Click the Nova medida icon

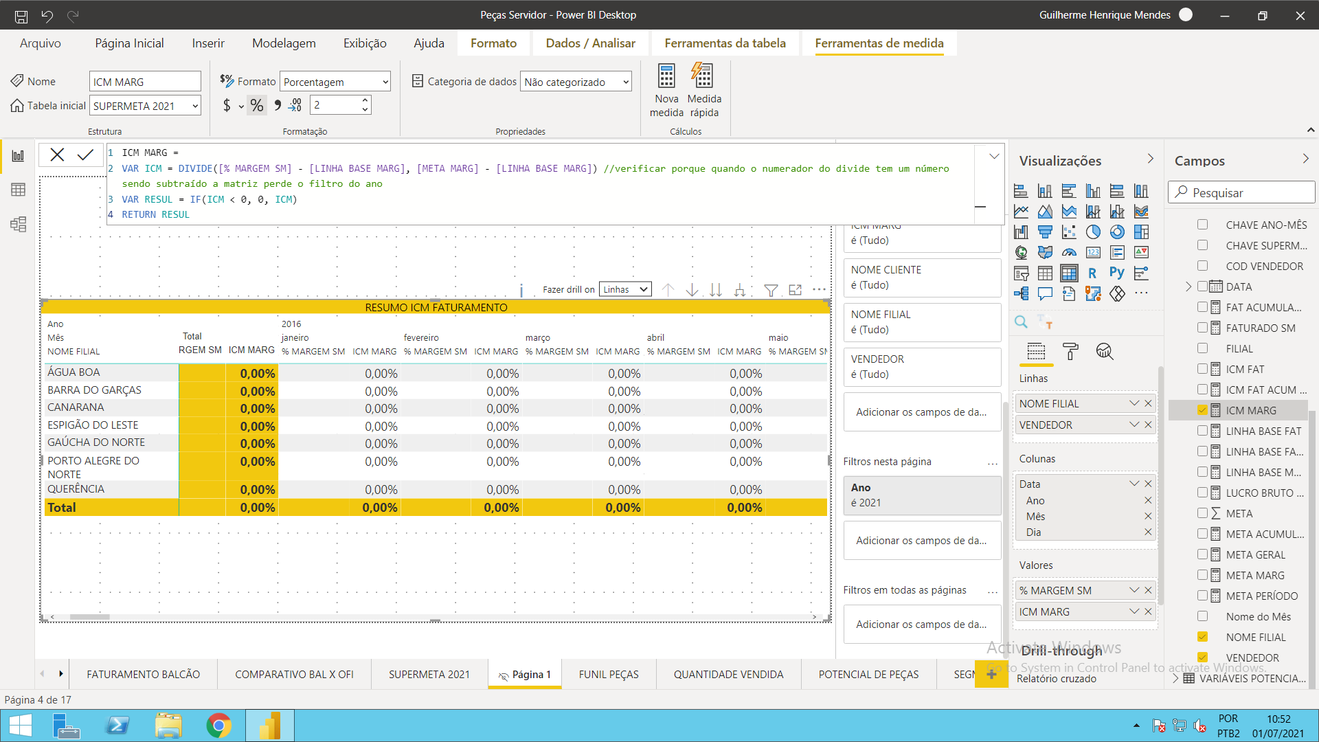[666, 76]
